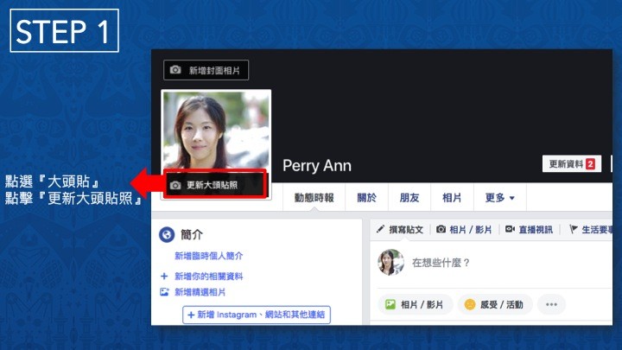This screenshot has height=350, width=622.
Task: Click the 新增你的相關資料 link
Action: (x=209, y=277)
